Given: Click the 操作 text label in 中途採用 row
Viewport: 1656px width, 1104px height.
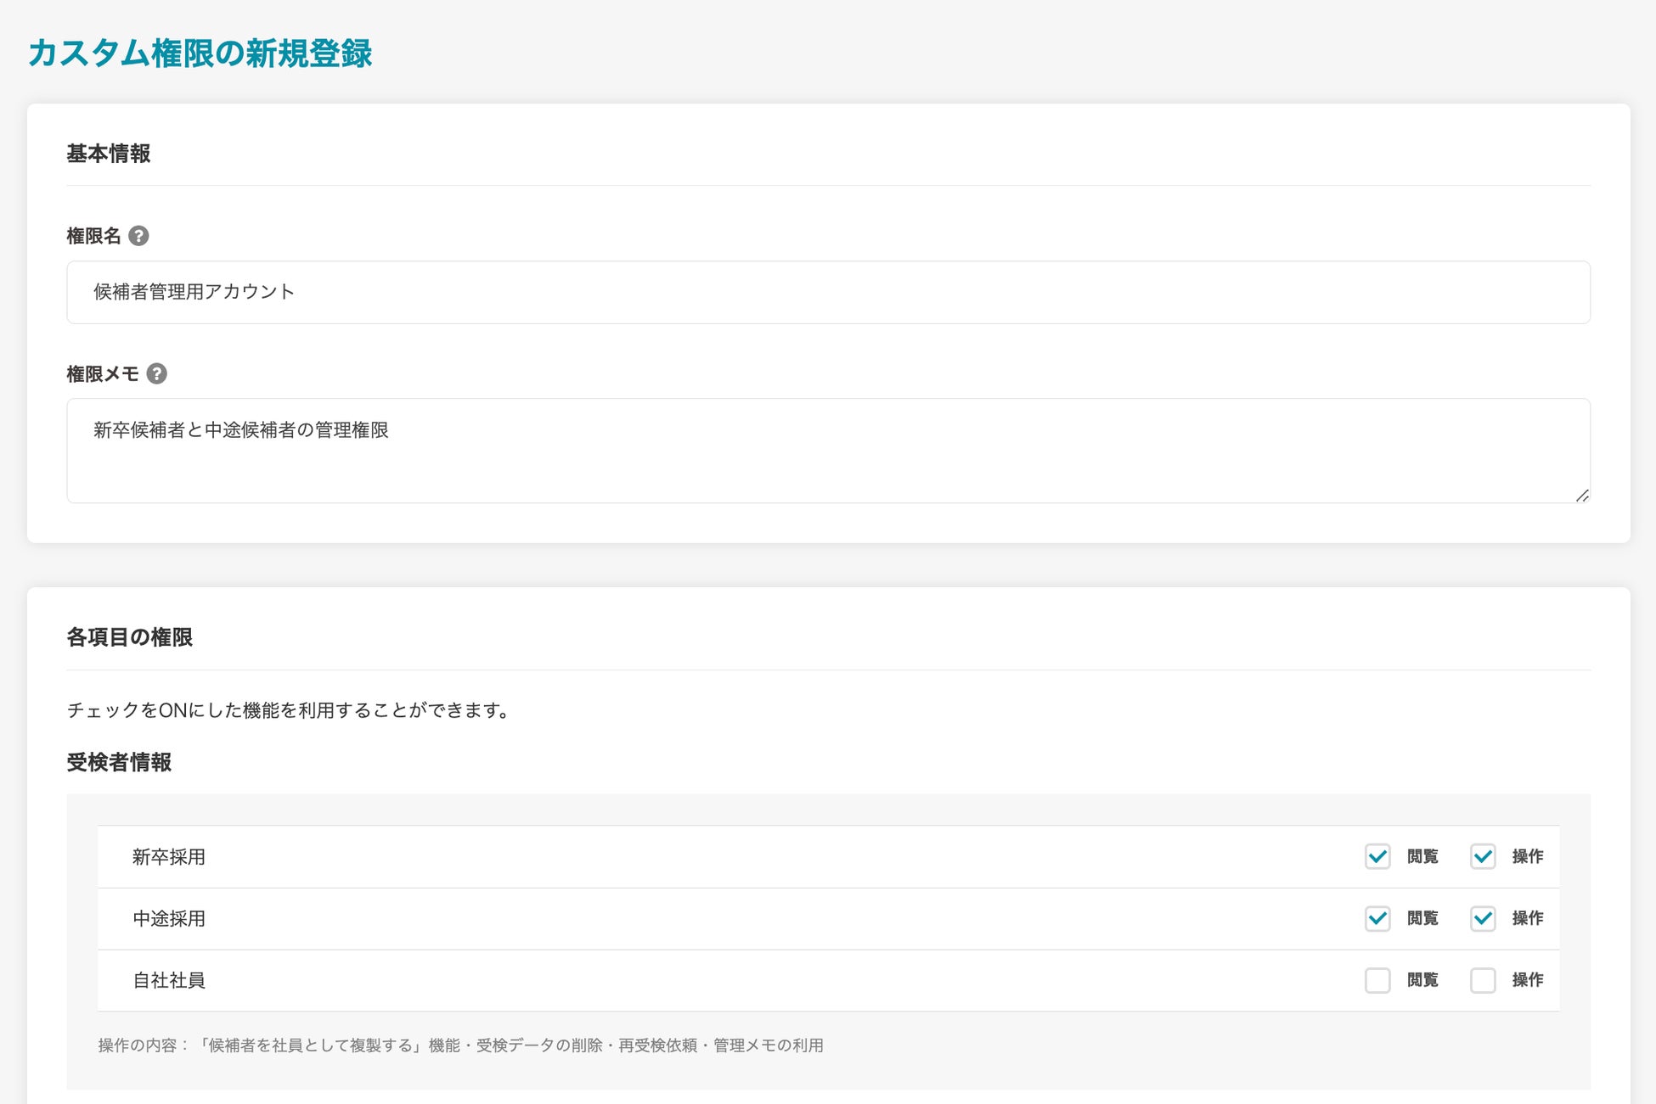Looking at the screenshot, I should [1527, 918].
